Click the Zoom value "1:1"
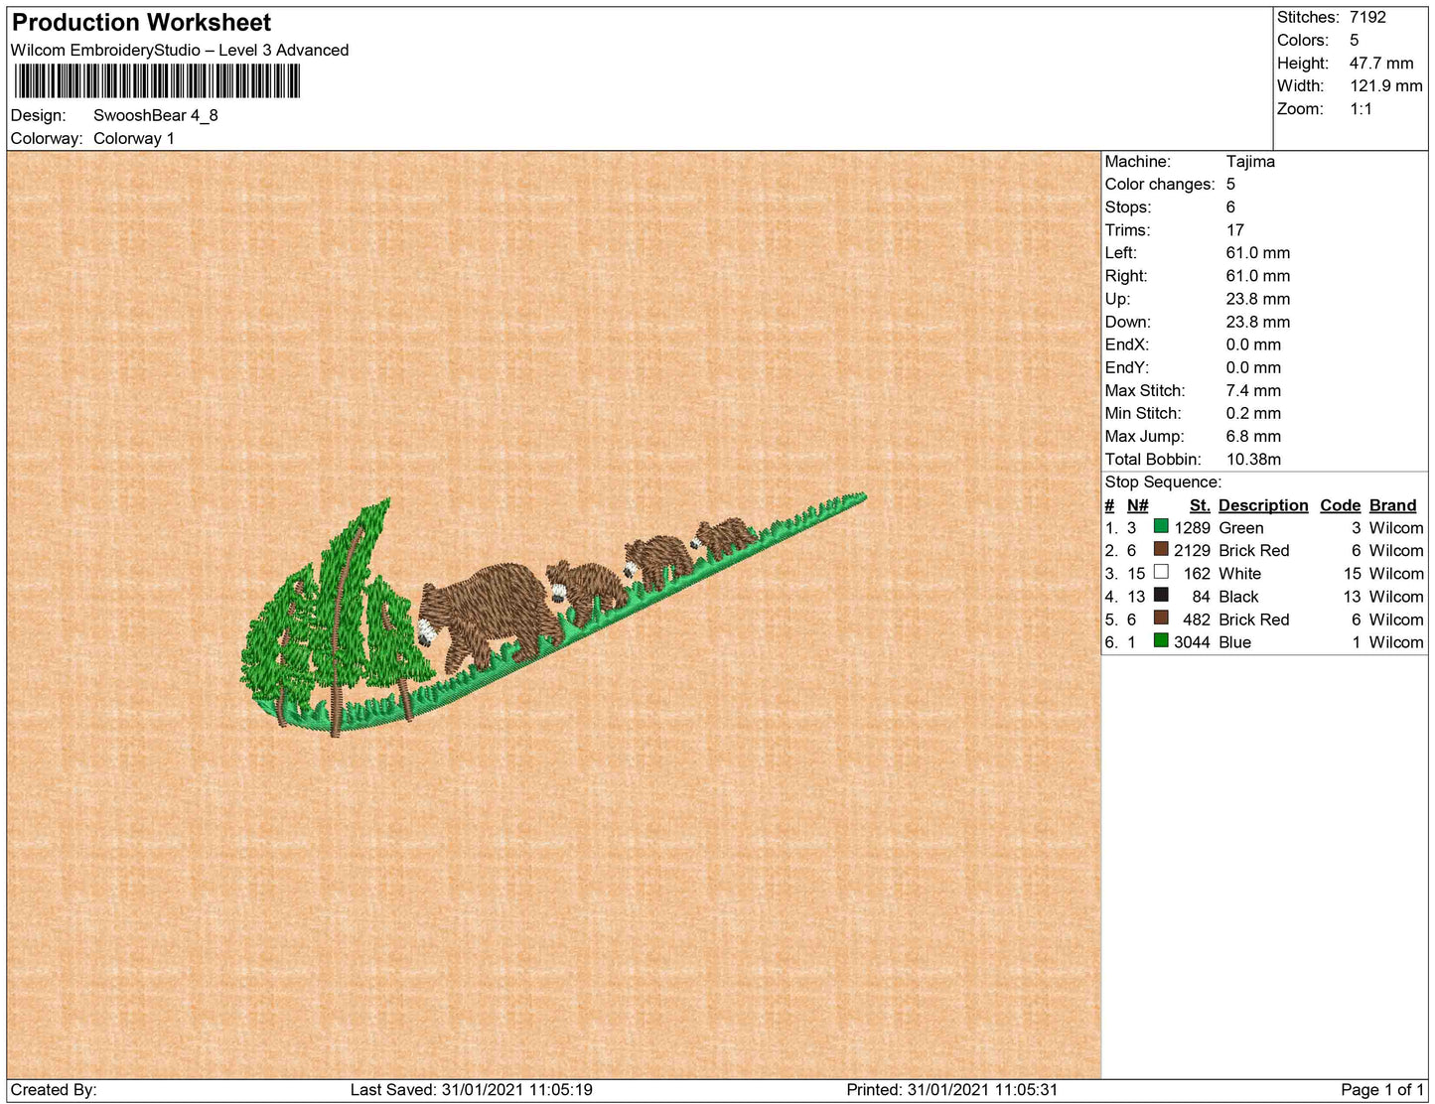1435x1104 pixels. (x=1361, y=108)
